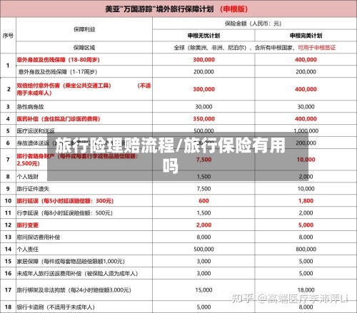This screenshot has width=357, height=313.
Task: Select 1,500 in the 行李延误 row
Action: pyautogui.click(x=203, y=213)
